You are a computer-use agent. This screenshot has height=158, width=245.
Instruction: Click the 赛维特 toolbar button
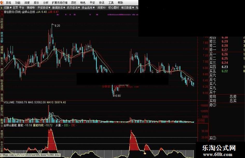pos(31,8)
